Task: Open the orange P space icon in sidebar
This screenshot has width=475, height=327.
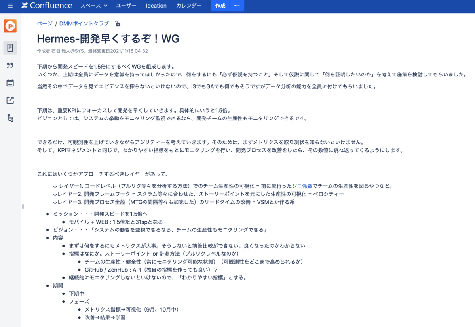Action: 10,26
